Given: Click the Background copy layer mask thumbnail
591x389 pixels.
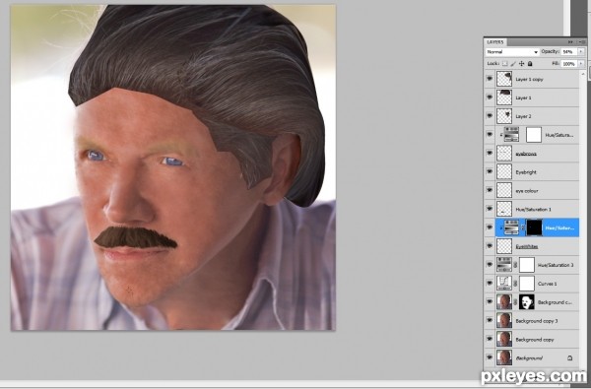Looking at the screenshot, I should 527,302.
